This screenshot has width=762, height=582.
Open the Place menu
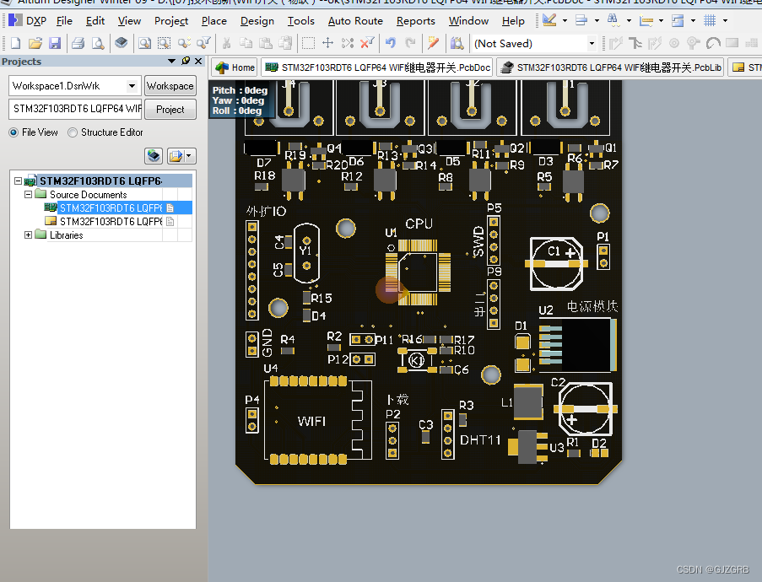click(x=213, y=21)
